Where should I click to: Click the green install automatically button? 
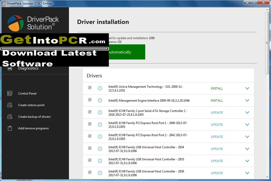[127, 52]
